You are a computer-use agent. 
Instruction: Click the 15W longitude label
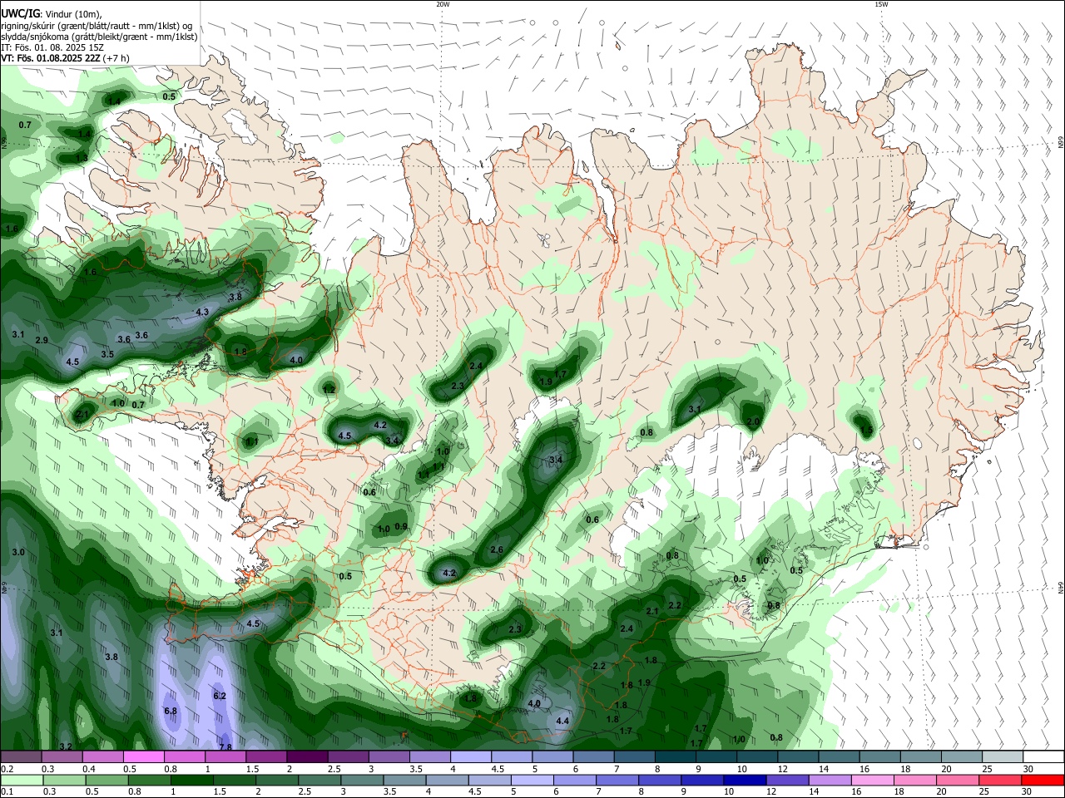[x=881, y=4]
